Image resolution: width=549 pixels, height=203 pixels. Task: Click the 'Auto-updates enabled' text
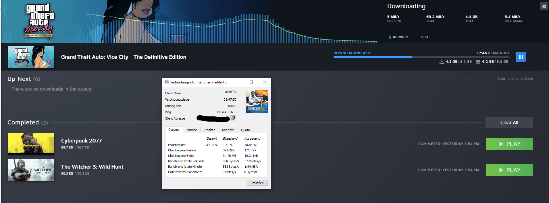515,79
